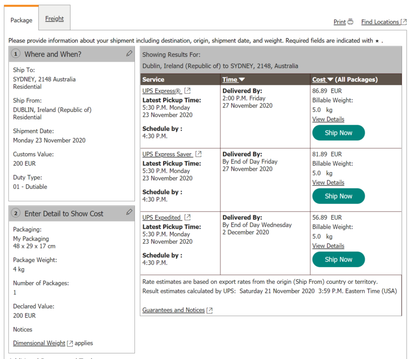415x359 pixels.
Task: Open the UPS Express Saver service link
Action: [x=168, y=154]
